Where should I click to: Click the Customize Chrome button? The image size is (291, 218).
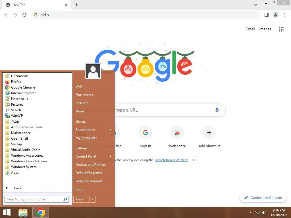click(263, 198)
